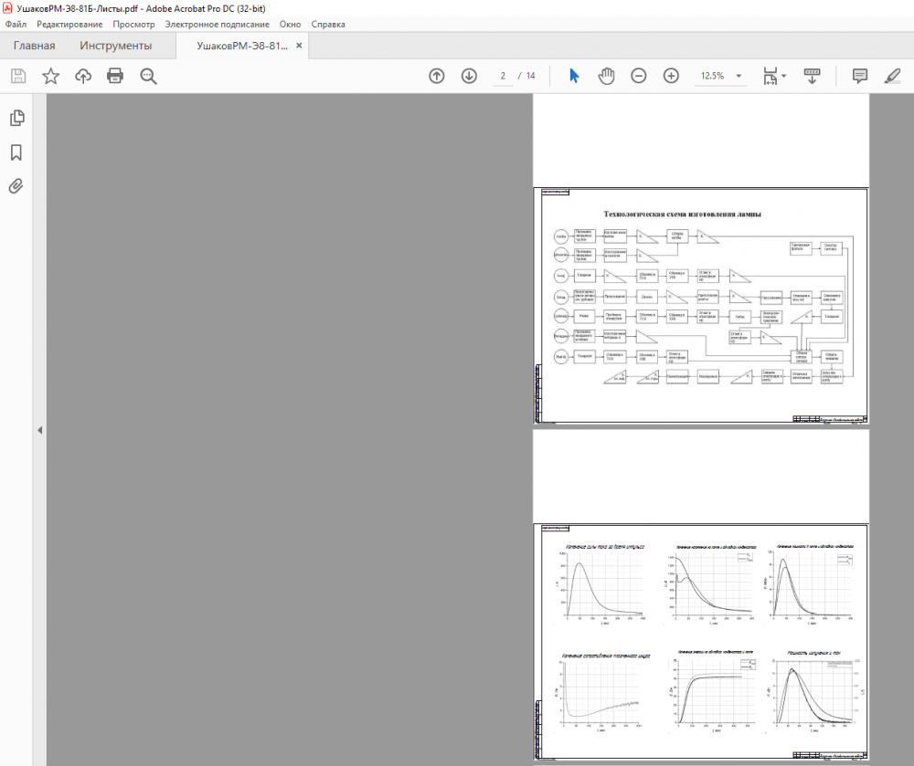Expand the collapsed left navigation pane
Image resolution: width=914 pixels, height=766 pixels.
click(39, 430)
